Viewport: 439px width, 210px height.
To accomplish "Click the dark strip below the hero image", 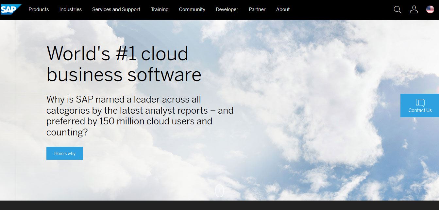I will (219, 205).
